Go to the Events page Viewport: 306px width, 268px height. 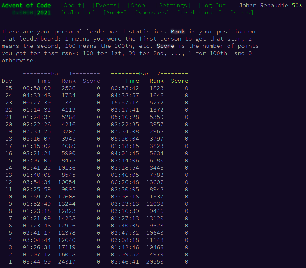coord(106,5)
